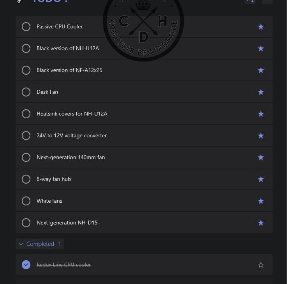This screenshot has width=287, height=284.
Task: Remove importance star from Passive CPU Cooler
Action: 261,27
